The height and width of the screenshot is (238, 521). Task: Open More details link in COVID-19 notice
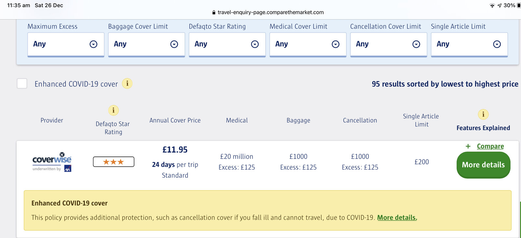pyautogui.click(x=397, y=217)
